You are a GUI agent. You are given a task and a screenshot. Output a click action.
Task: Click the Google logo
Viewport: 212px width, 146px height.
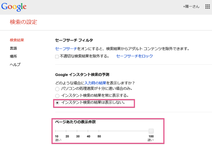(x=14, y=7)
